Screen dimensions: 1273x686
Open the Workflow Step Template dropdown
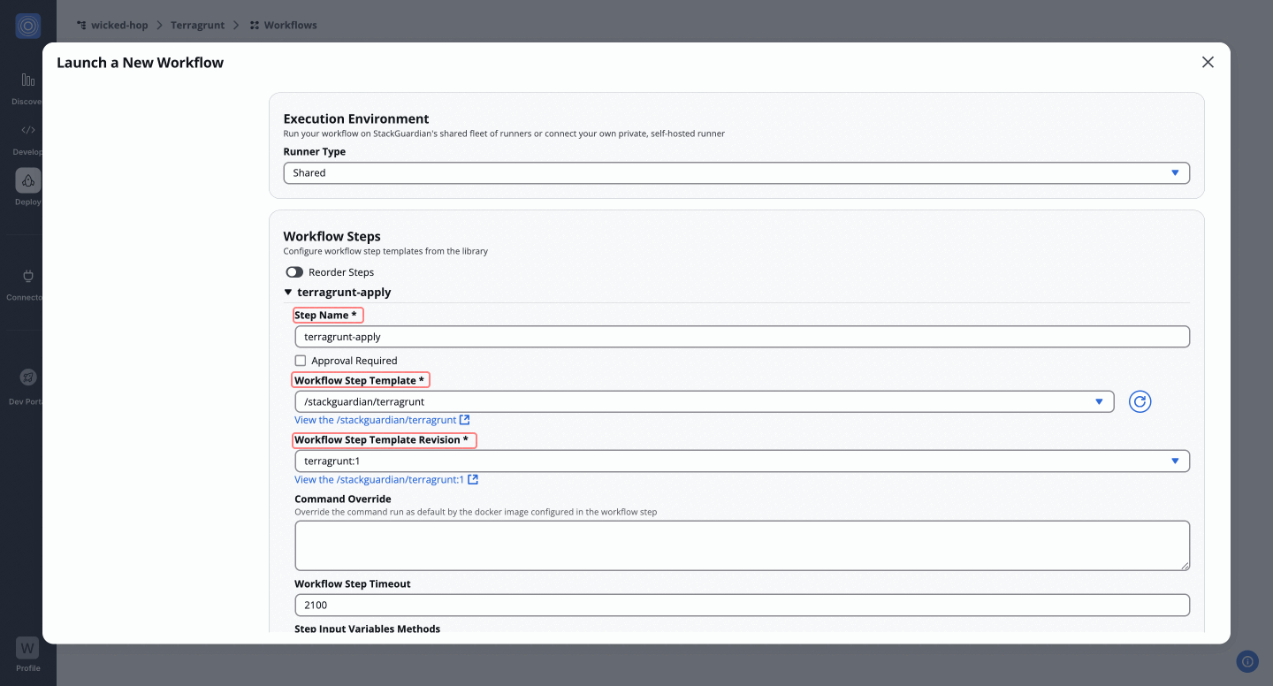point(704,402)
